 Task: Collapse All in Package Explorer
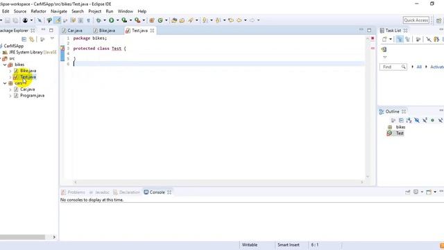(24, 39)
